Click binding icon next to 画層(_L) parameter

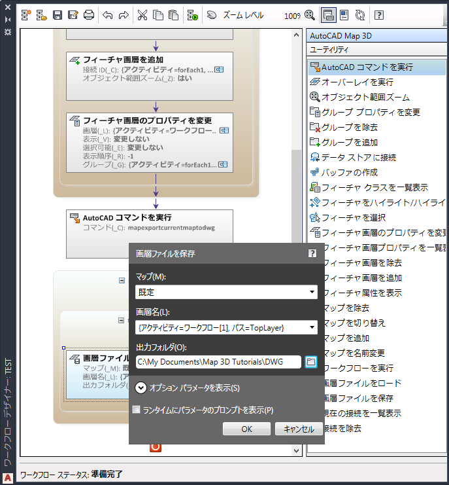tap(224, 130)
